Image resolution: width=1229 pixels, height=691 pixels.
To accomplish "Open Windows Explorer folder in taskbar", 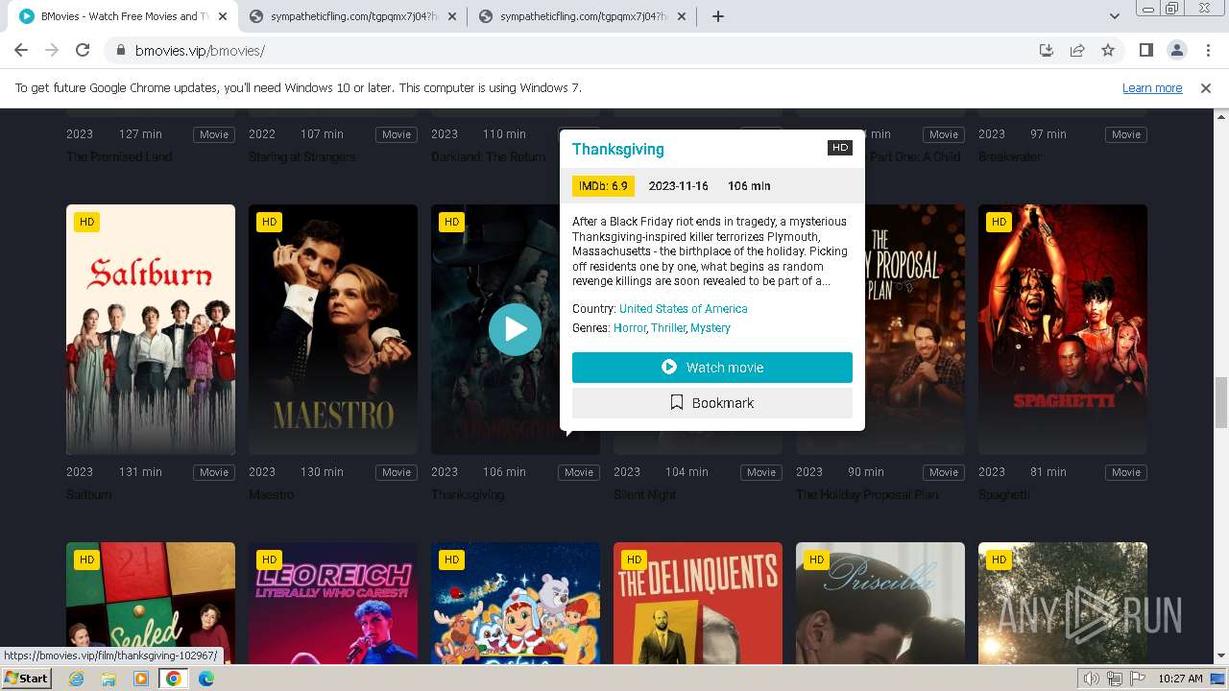I will click(108, 679).
